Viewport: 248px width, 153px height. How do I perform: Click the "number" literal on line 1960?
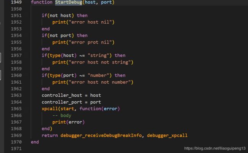(x=98, y=75)
